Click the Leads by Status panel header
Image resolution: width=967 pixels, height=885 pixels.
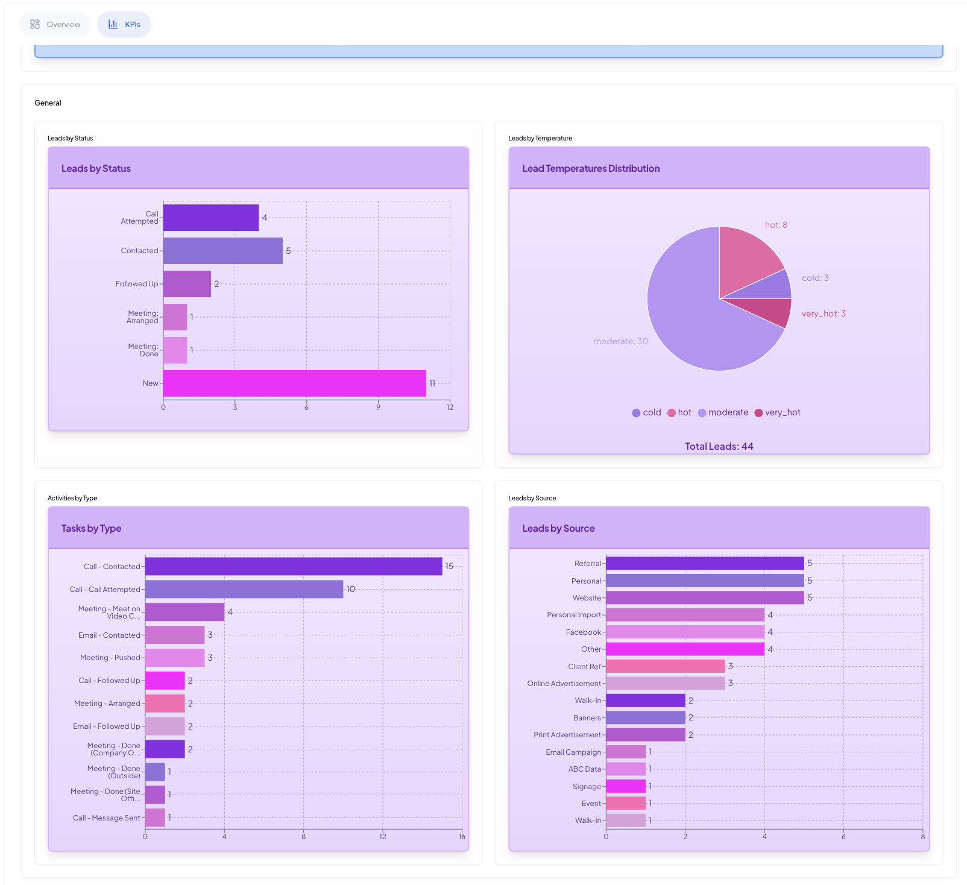96,168
